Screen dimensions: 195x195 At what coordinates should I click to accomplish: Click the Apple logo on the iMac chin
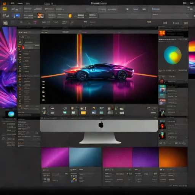tap(101, 125)
